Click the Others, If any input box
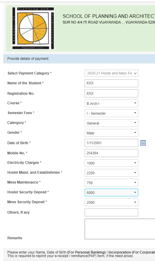155x261 pixels. [x=111, y=212]
